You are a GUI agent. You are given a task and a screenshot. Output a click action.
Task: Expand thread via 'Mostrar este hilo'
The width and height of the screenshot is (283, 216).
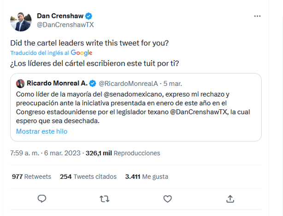(41, 131)
